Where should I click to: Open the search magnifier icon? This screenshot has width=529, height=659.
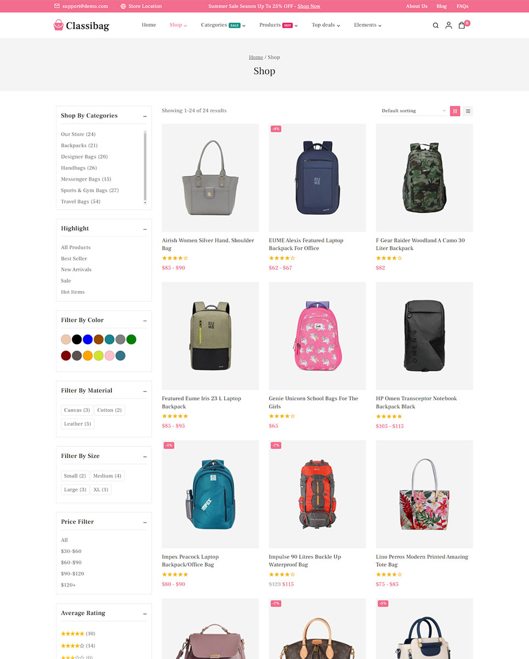pos(436,25)
